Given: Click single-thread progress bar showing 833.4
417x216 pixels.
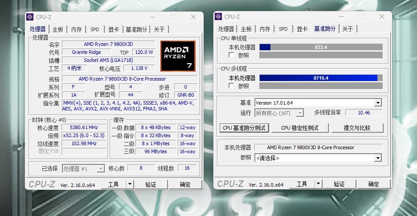Looking at the screenshot, I should (321, 47).
